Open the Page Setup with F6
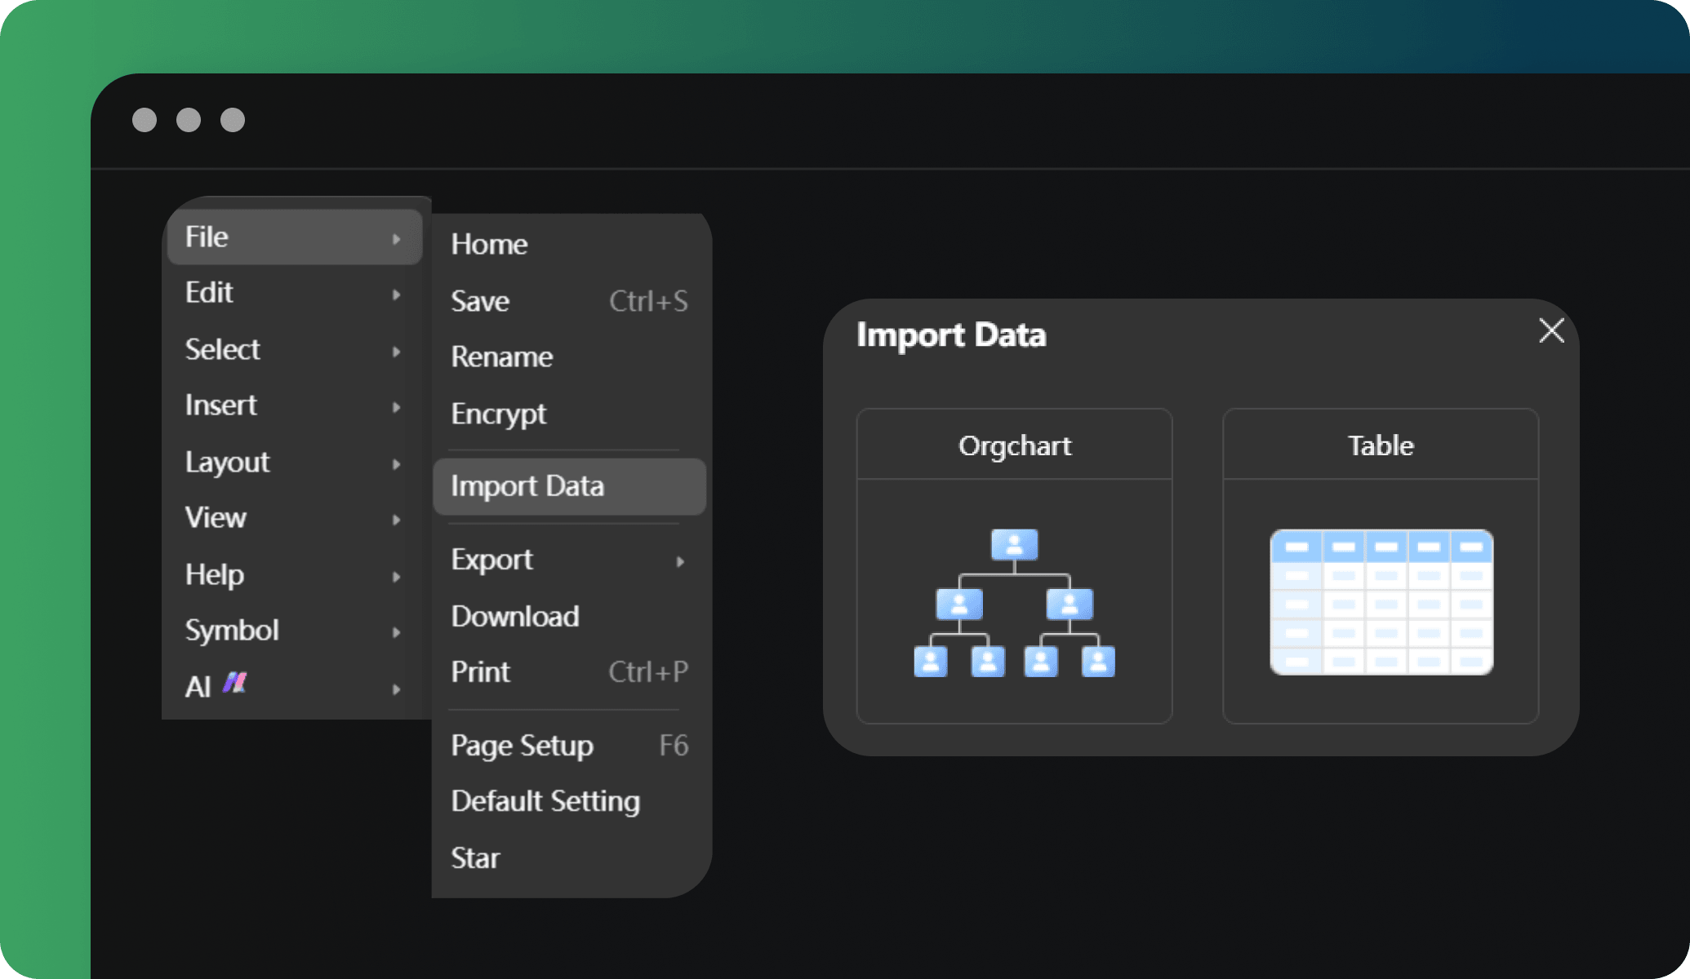1690x979 pixels. tap(567, 745)
